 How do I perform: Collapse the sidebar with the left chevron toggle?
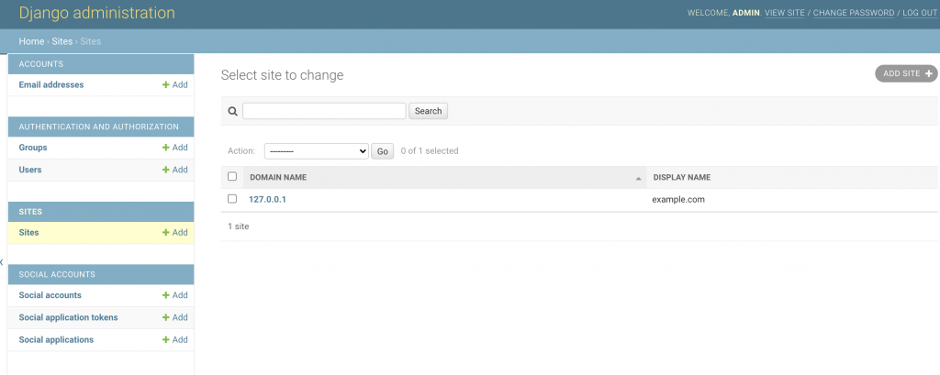(2, 262)
